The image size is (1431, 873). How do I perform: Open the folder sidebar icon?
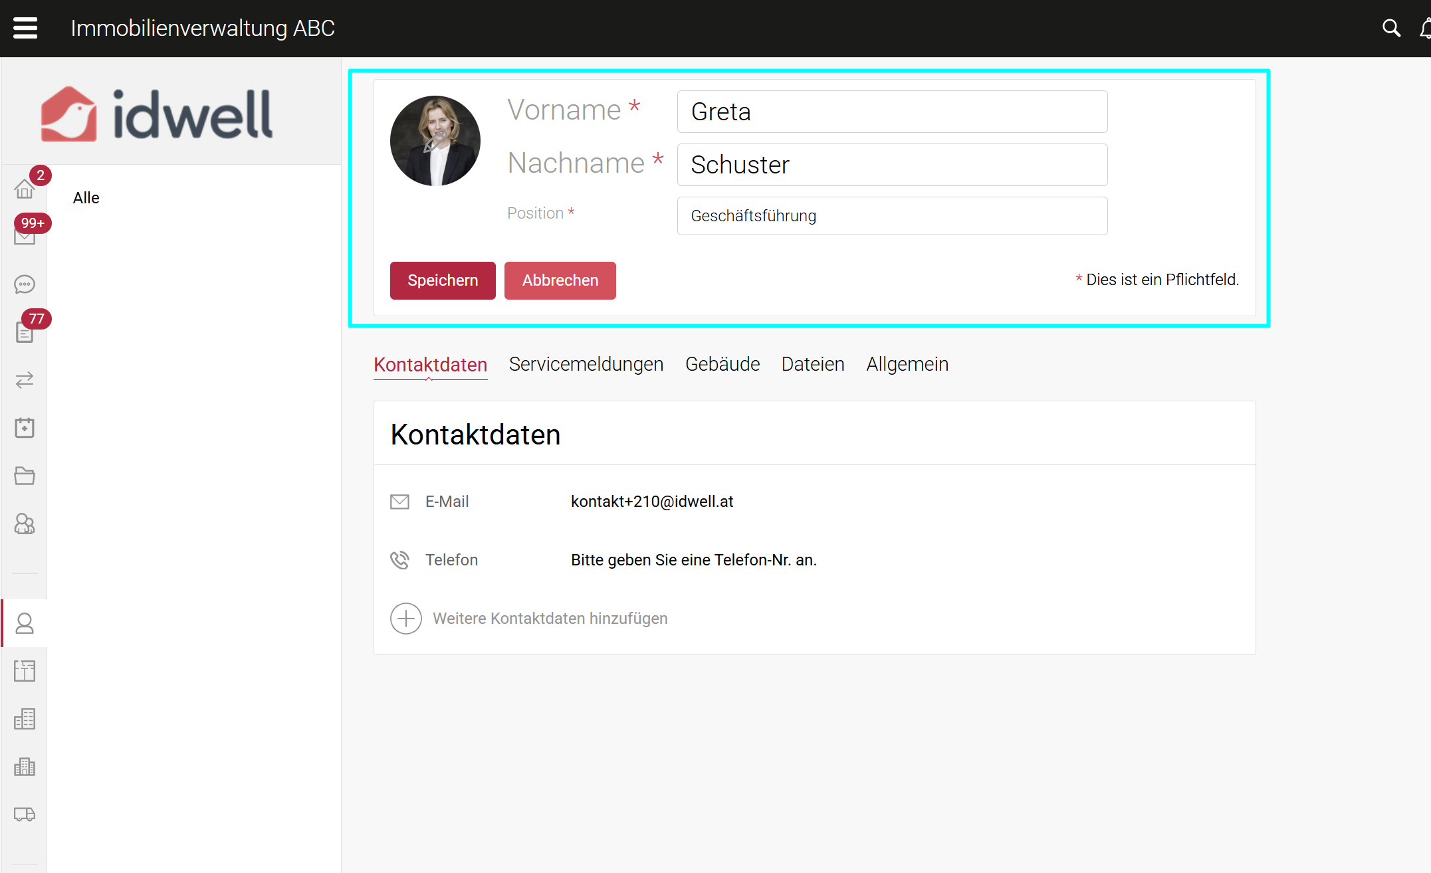25,476
